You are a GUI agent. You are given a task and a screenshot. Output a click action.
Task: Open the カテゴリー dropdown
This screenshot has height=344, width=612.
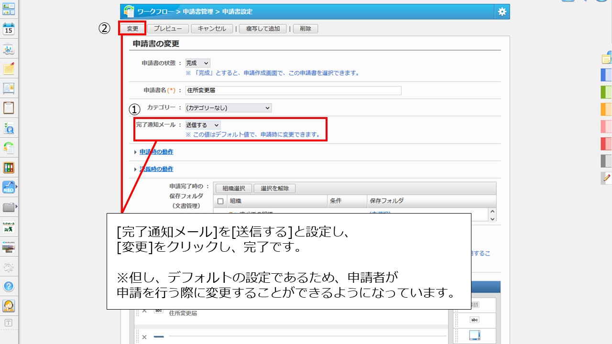click(x=228, y=108)
